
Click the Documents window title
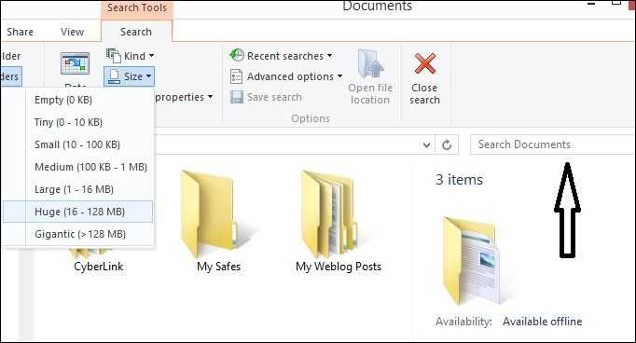[378, 7]
